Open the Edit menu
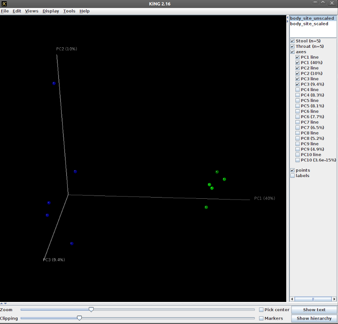 (x=17, y=11)
